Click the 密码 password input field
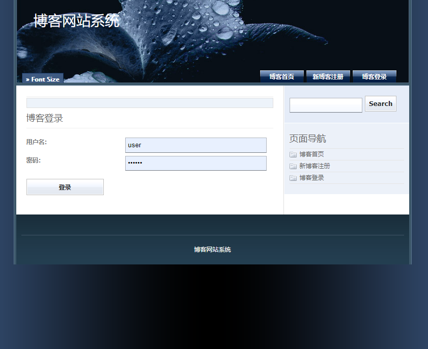 pyautogui.click(x=196, y=163)
